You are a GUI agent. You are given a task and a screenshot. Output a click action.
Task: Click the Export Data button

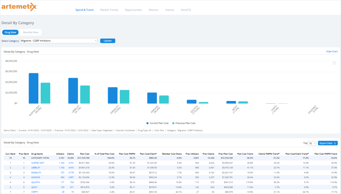pos(328,143)
